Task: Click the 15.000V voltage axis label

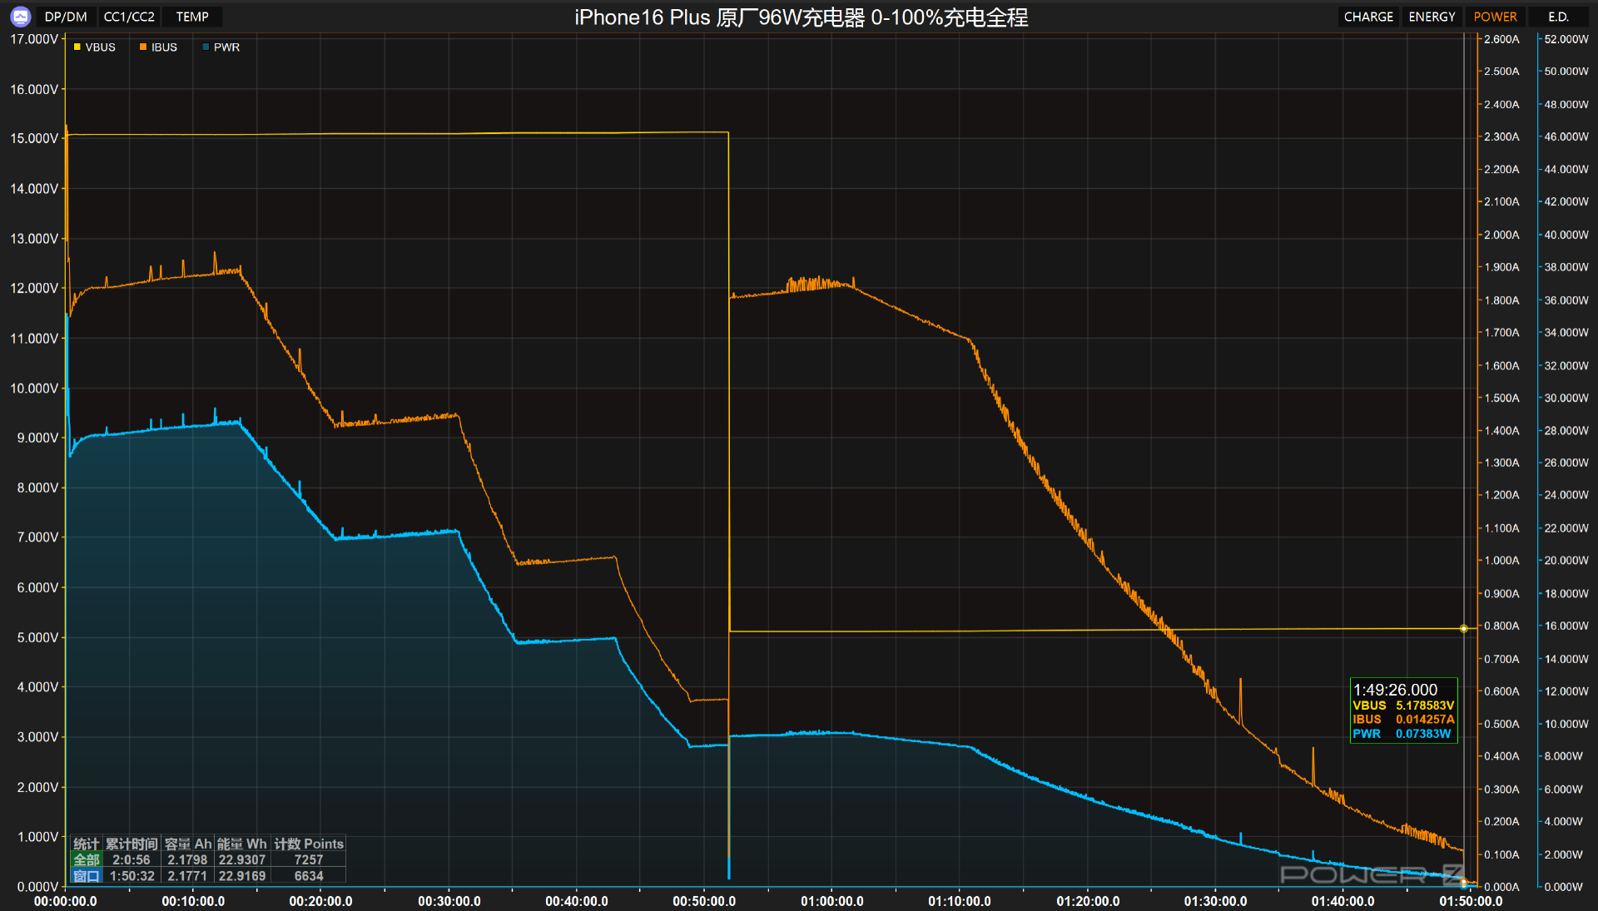Action: [x=34, y=138]
